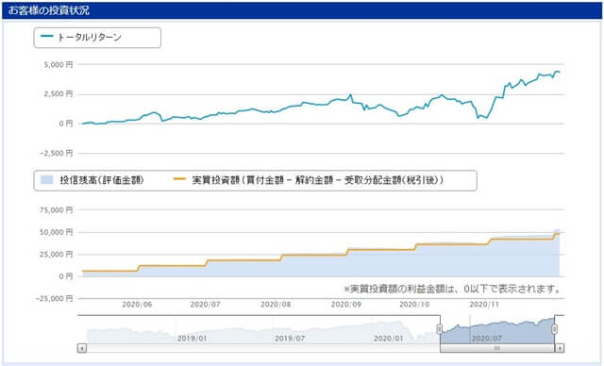Click the 2020/07 axis label under the lower chart
Image resolution: width=604 pixels, height=366 pixels.
(206, 305)
